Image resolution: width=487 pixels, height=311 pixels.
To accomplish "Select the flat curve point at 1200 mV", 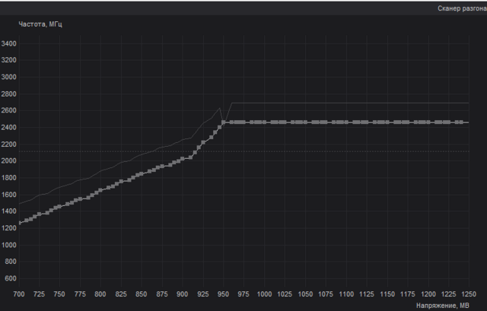I will click(428, 122).
